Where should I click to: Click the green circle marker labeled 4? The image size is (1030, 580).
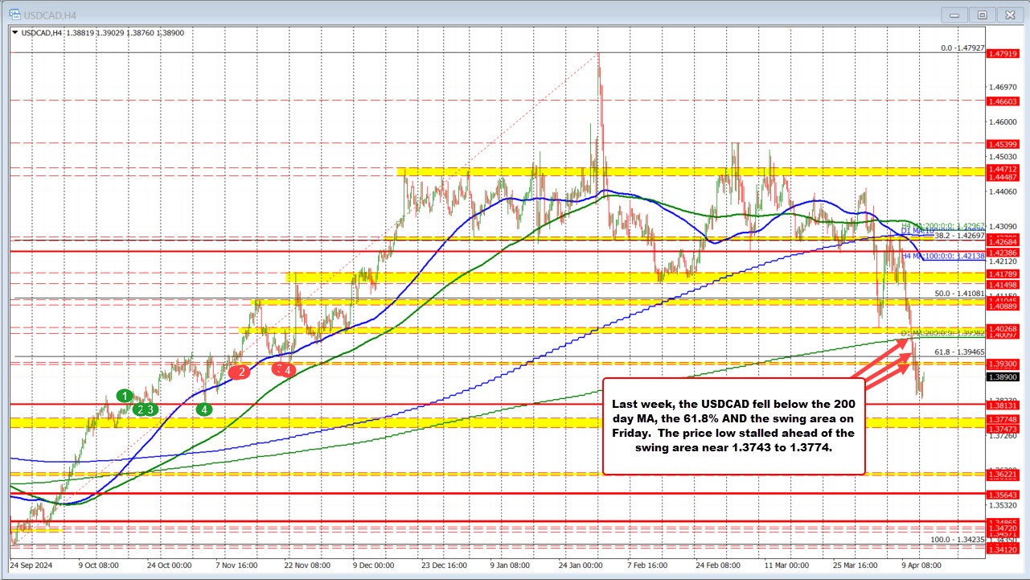(204, 409)
